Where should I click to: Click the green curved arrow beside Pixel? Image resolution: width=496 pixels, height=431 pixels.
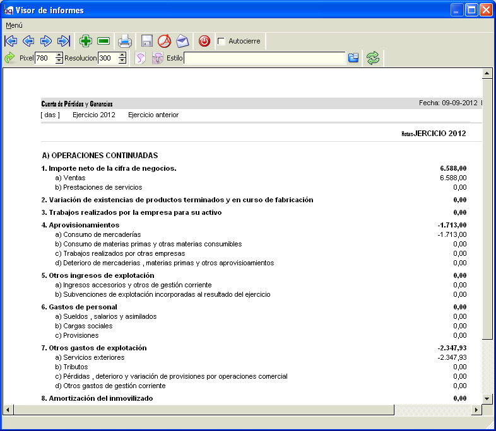coord(10,58)
